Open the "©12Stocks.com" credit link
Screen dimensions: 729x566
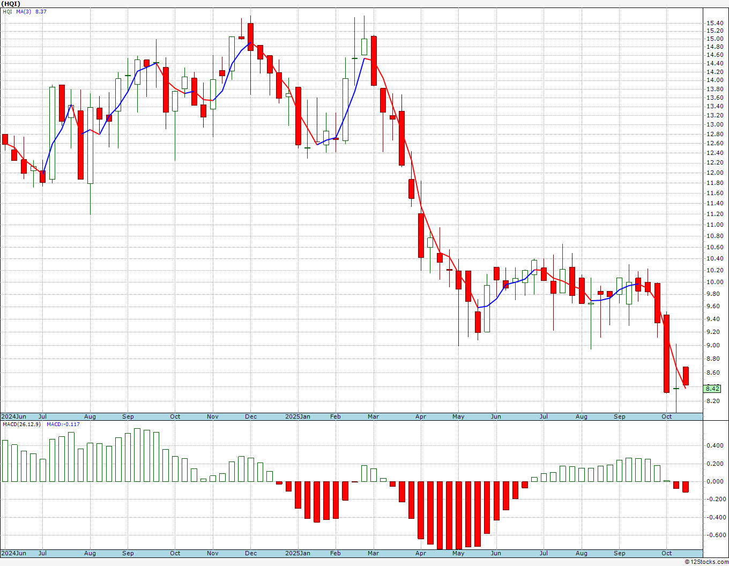coord(707,562)
